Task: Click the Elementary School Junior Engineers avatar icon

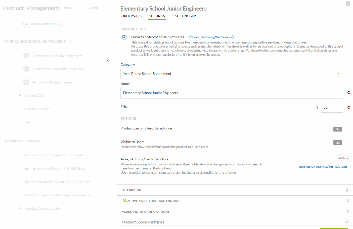Action: pyautogui.click(x=26, y=56)
